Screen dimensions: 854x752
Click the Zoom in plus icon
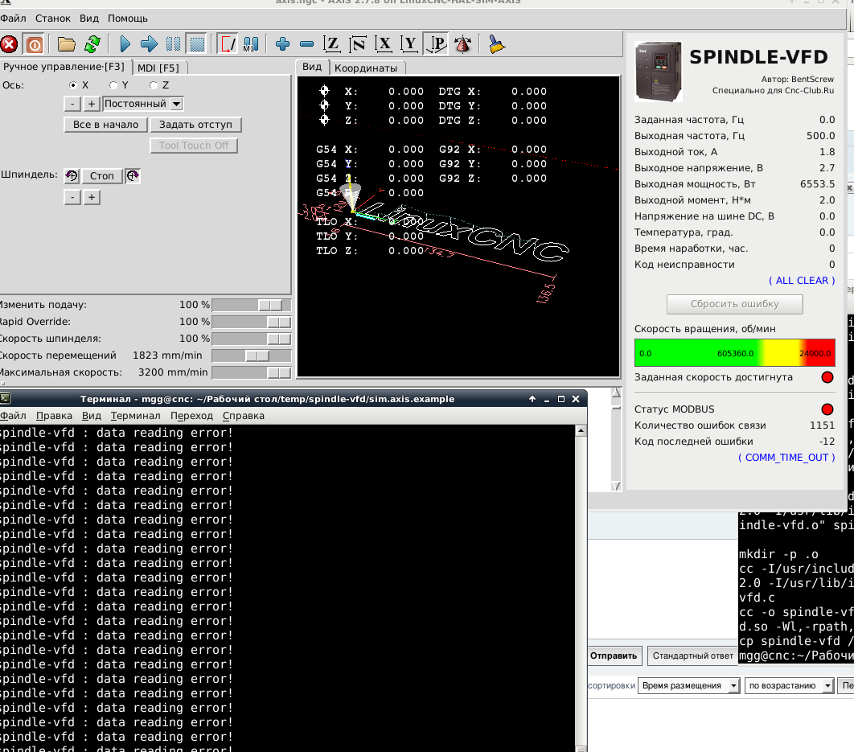[282, 44]
